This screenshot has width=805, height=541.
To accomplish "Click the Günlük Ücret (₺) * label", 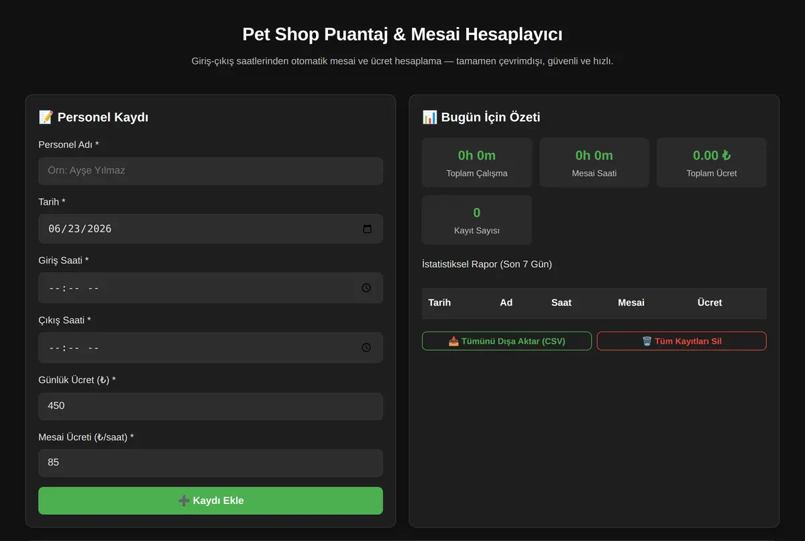I will (x=77, y=380).
